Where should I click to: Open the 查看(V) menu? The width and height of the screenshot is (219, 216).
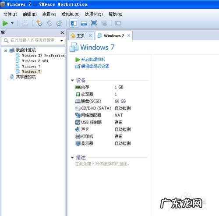[49, 14]
